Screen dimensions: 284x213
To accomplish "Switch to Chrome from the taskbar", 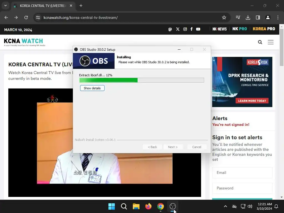I will click(x=161, y=206).
